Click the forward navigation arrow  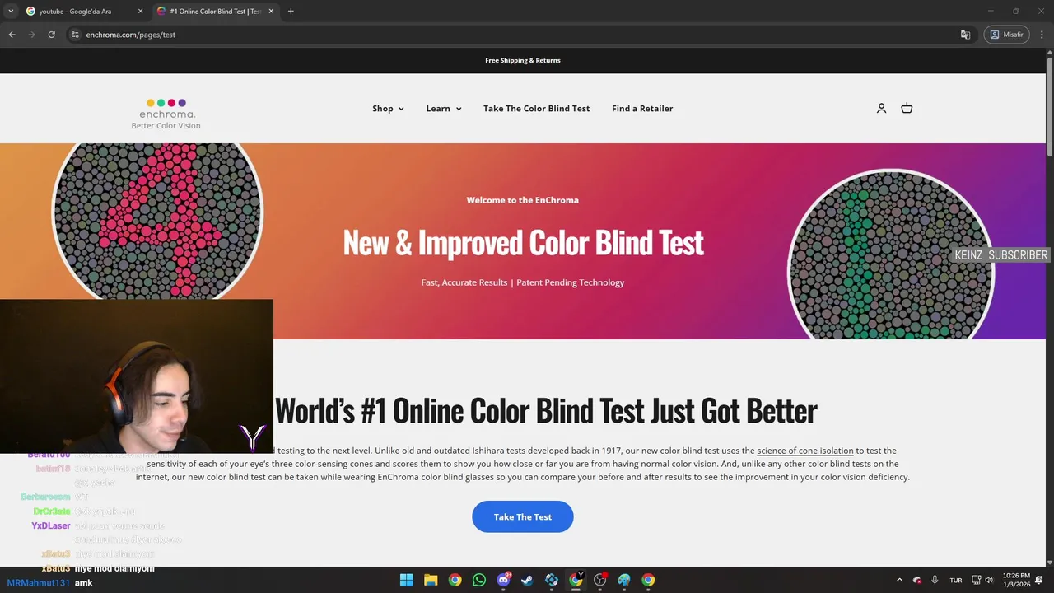tap(31, 35)
